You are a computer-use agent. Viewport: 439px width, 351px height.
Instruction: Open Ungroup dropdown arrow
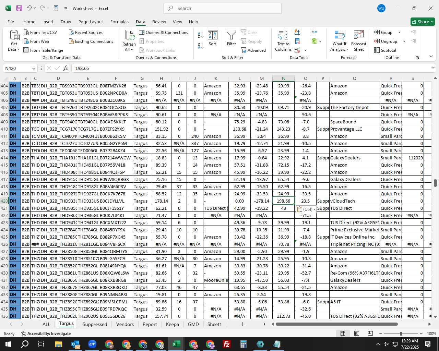404,41
